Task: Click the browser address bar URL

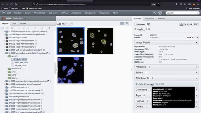Action: [62, 4]
